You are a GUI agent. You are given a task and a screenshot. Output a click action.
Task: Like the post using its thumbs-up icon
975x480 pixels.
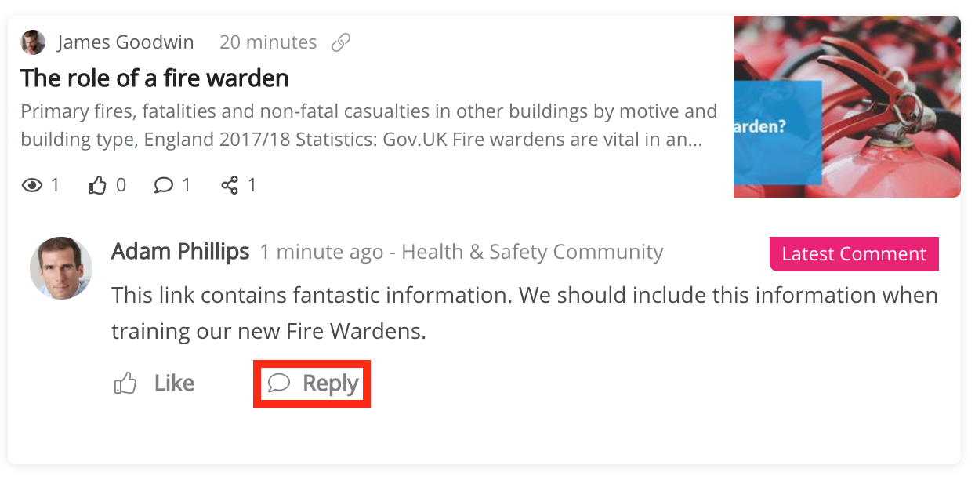97,185
